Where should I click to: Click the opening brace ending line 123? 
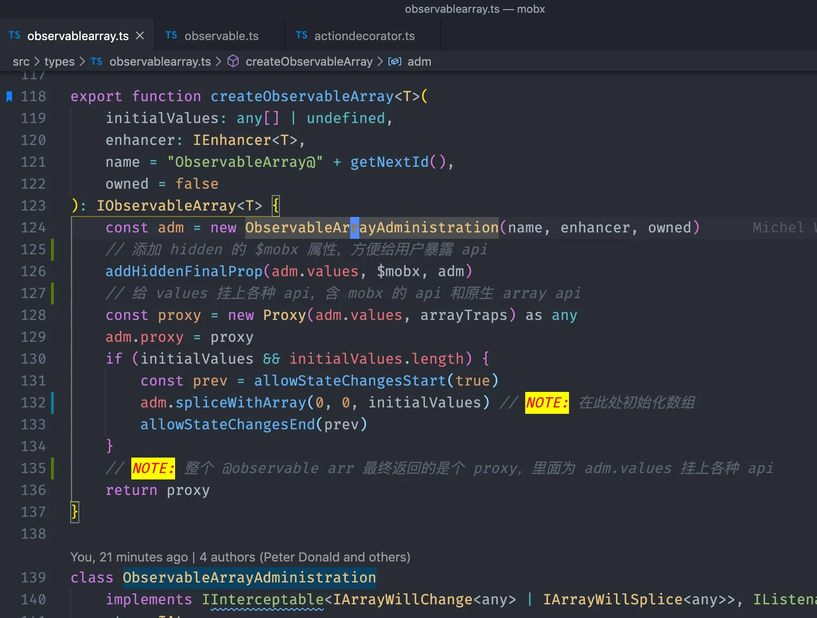tap(276, 206)
